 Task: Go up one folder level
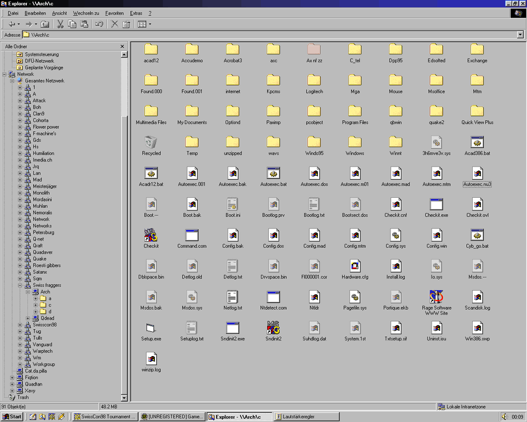pyautogui.click(x=45, y=24)
